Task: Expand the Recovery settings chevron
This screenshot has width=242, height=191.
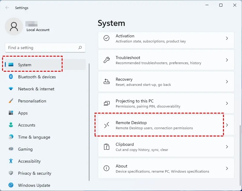Action: click(x=227, y=81)
